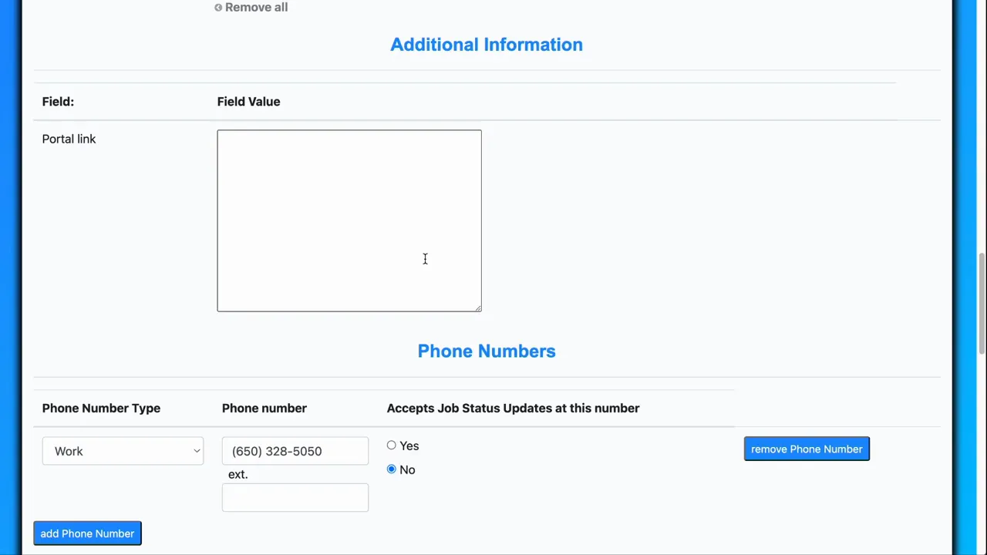
Task: Click the phone number field showing (650) 328-5050
Action: click(295, 451)
